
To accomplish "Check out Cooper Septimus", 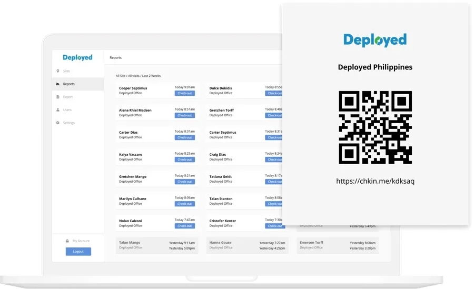I will pyautogui.click(x=185, y=93).
